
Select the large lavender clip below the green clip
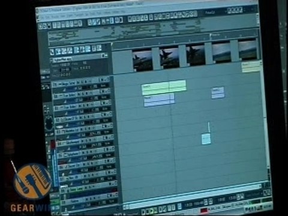pos(159,100)
